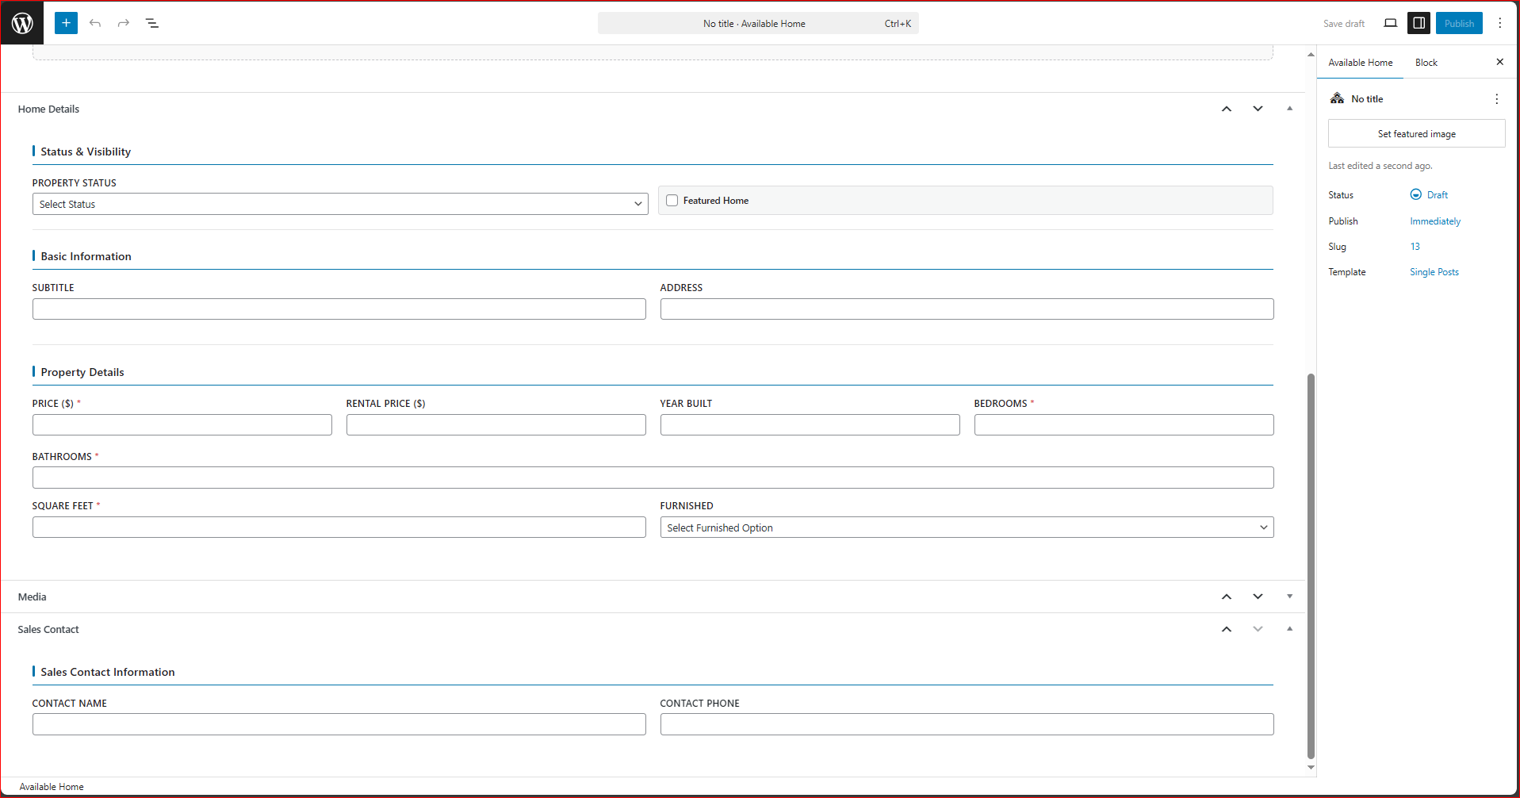Focus the Year Built field
The image size is (1520, 798).
coord(810,425)
